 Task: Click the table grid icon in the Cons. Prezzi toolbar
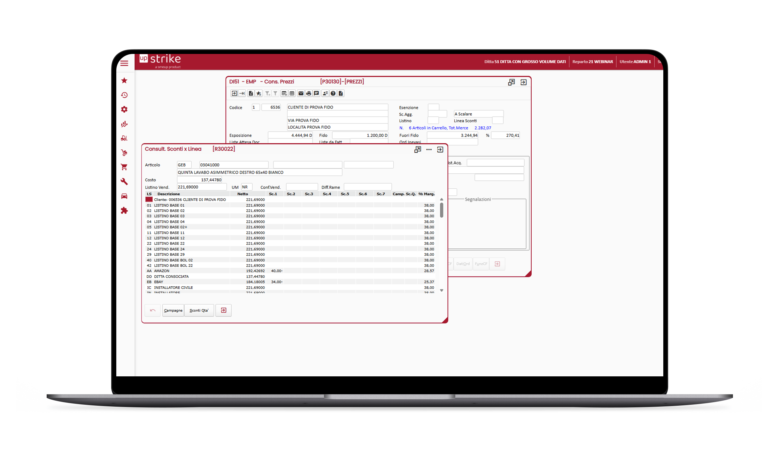coord(292,94)
